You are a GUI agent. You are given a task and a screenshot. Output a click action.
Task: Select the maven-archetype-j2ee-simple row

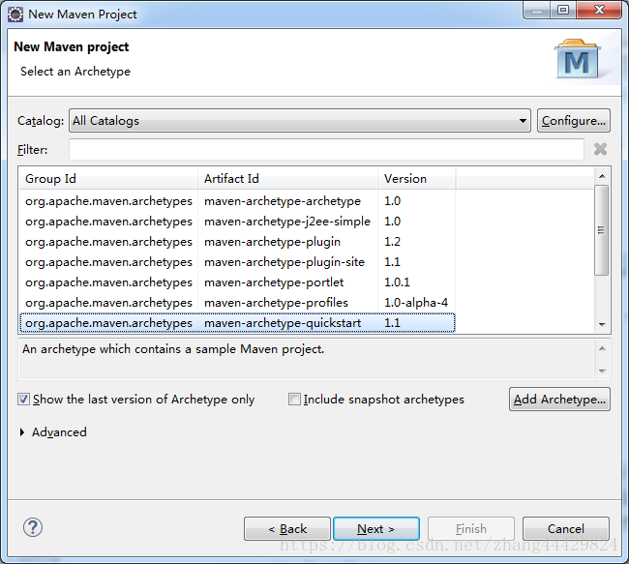coord(237,222)
